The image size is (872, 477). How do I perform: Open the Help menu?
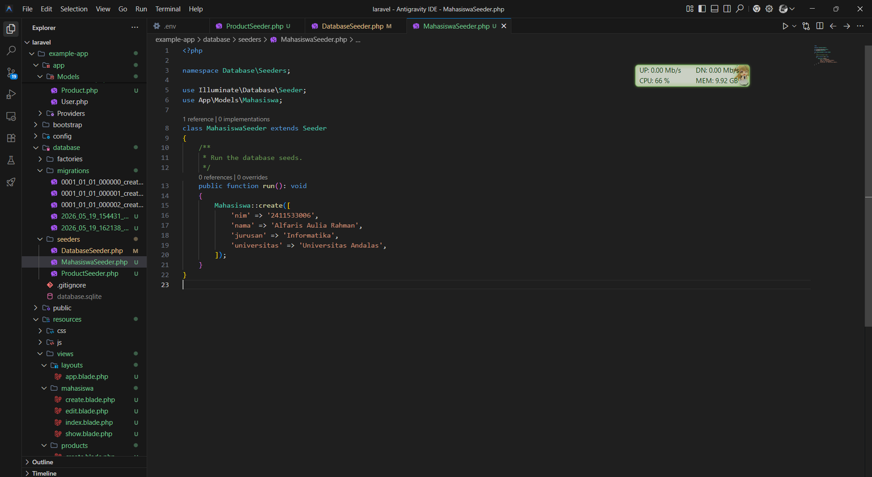[196, 9]
